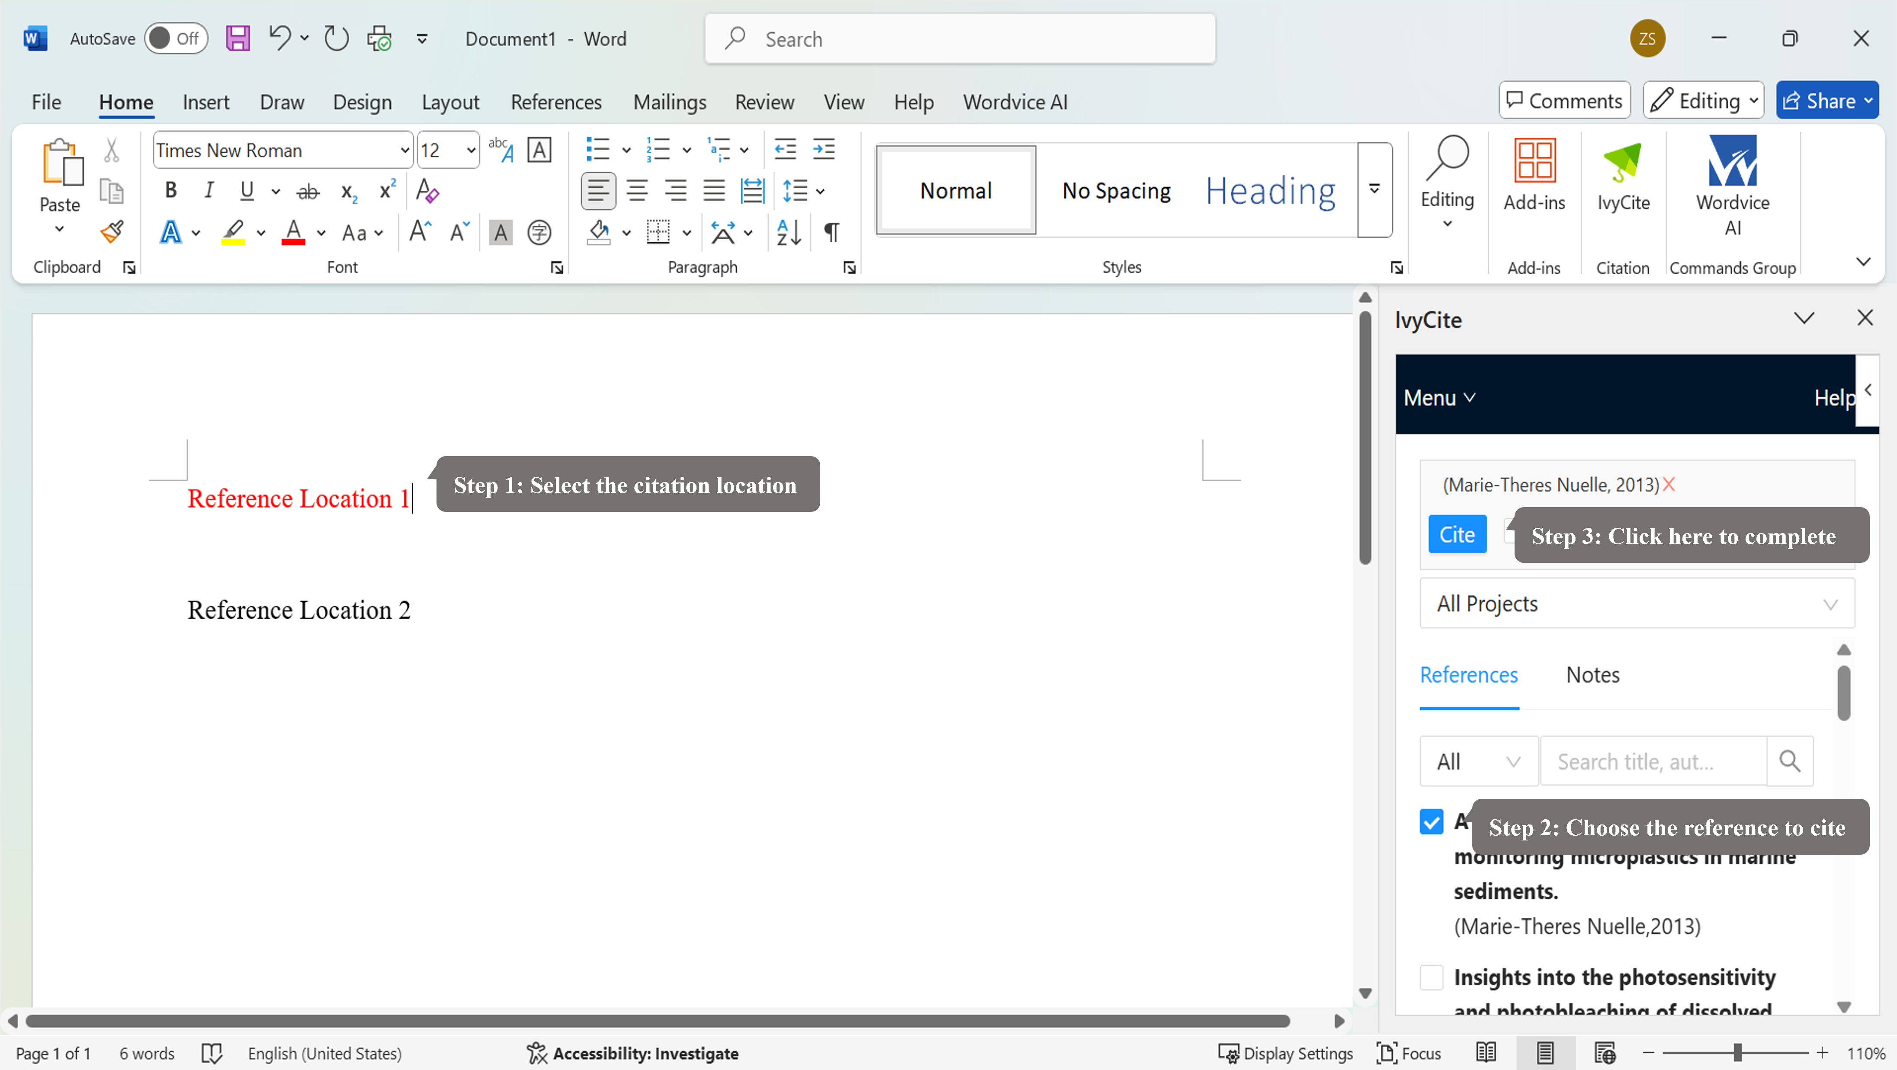This screenshot has height=1070, width=1897.
Task: Apply Superscript formatting
Action: click(x=387, y=190)
